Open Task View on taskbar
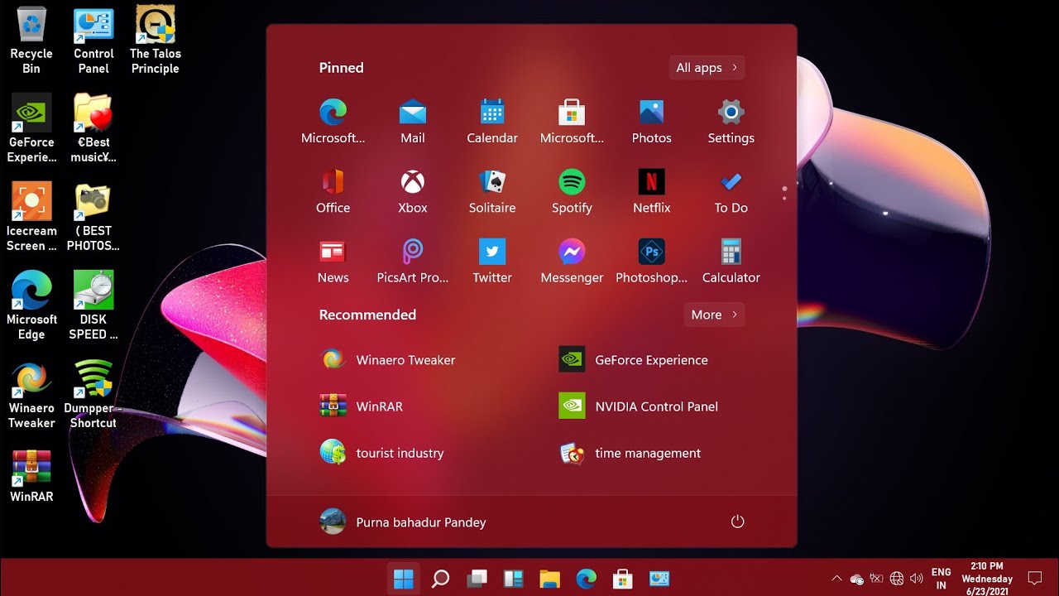The image size is (1059, 596). (477, 579)
